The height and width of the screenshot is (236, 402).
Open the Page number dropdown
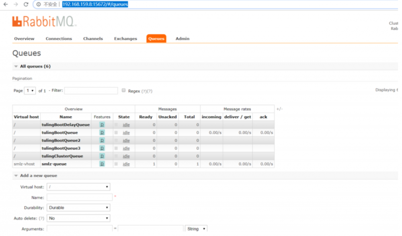(x=30, y=91)
